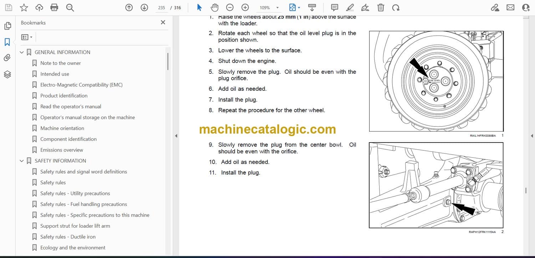Image resolution: width=535 pixels, height=258 pixels.
Task: Open the sign document tool
Action: [365, 7]
